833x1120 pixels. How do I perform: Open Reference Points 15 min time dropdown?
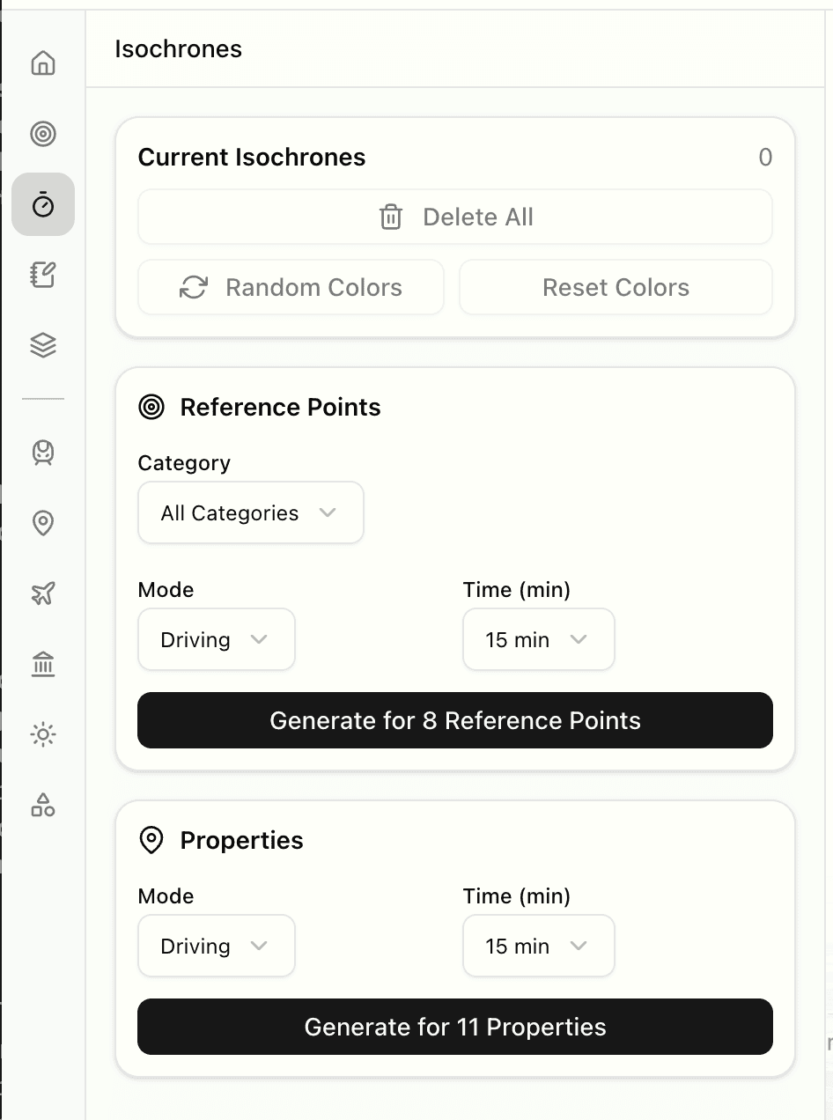[x=538, y=639]
